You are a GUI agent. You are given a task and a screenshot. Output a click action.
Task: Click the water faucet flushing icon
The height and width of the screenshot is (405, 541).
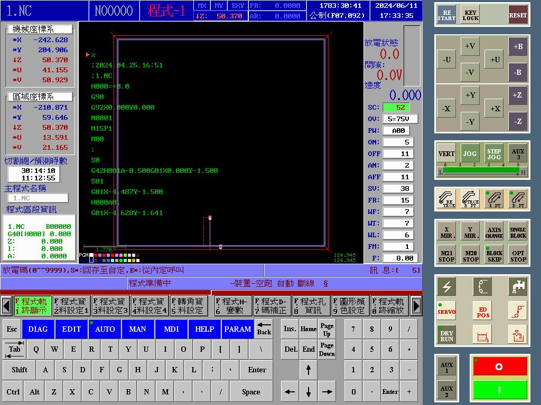point(518,286)
